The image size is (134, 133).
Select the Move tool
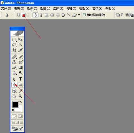click(20, 40)
